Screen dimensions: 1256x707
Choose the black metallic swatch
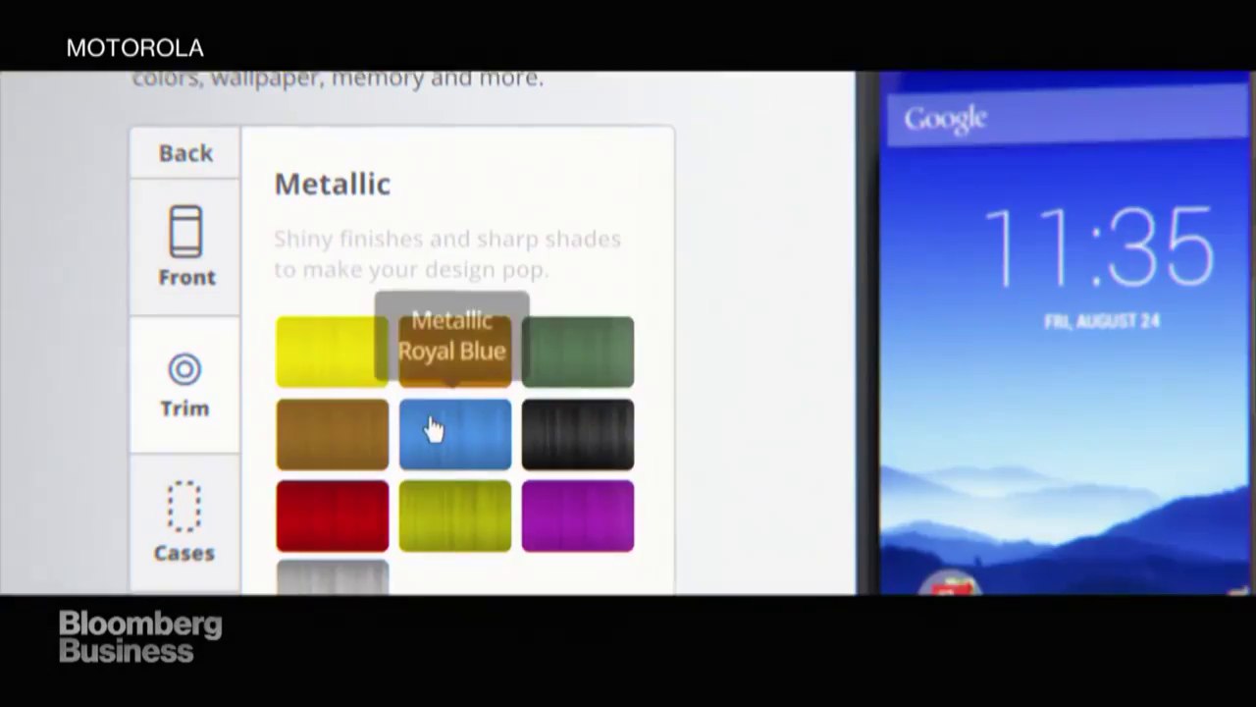point(578,434)
